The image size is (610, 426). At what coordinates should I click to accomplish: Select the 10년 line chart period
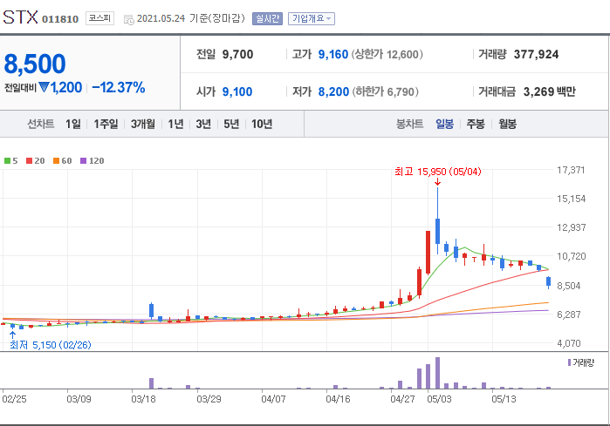(262, 124)
